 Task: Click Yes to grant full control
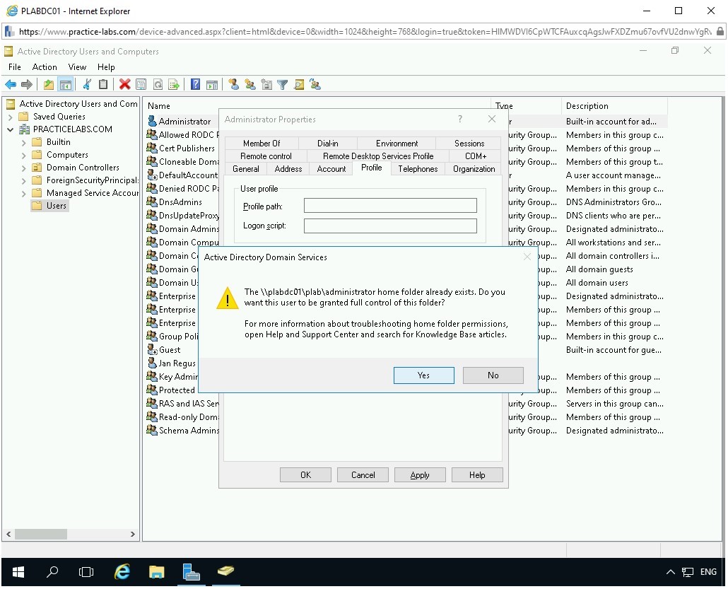click(423, 375)
